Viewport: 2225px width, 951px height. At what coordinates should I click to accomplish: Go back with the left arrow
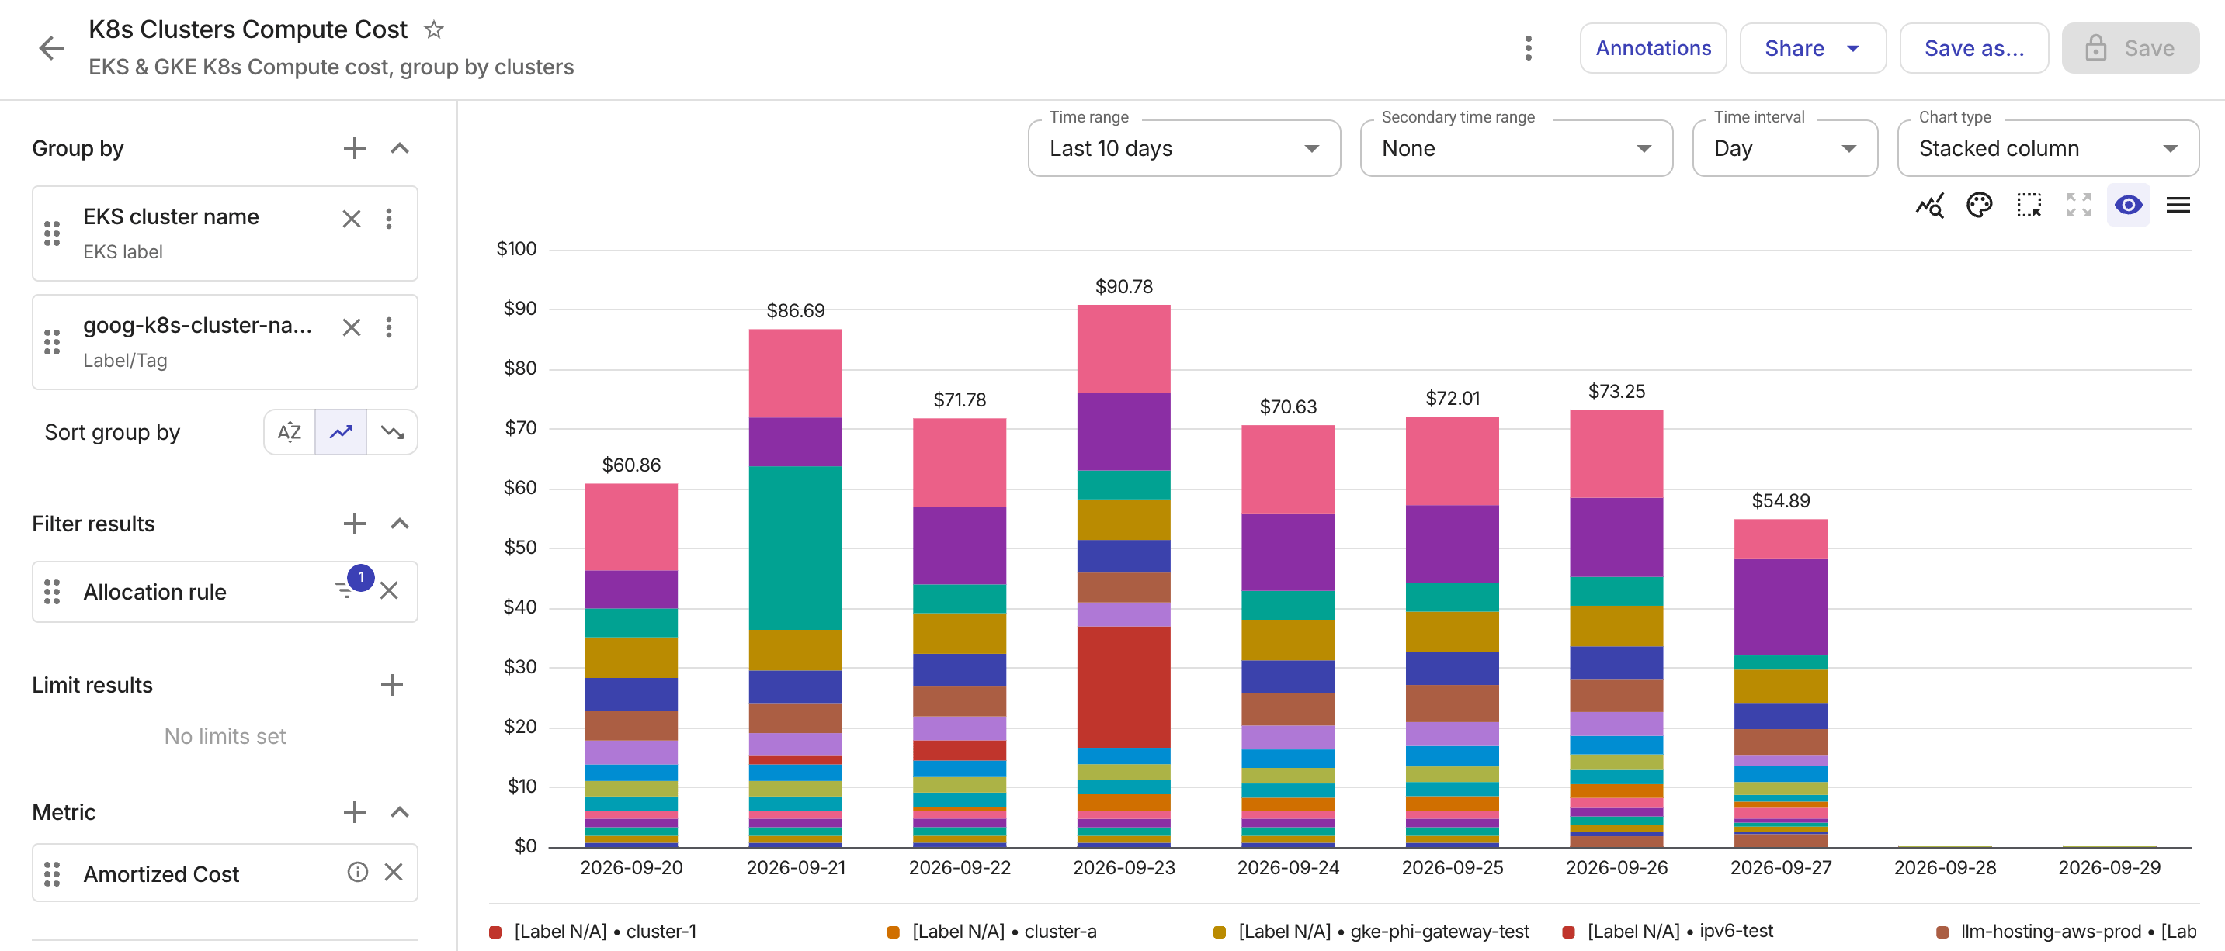pos(52,47)
